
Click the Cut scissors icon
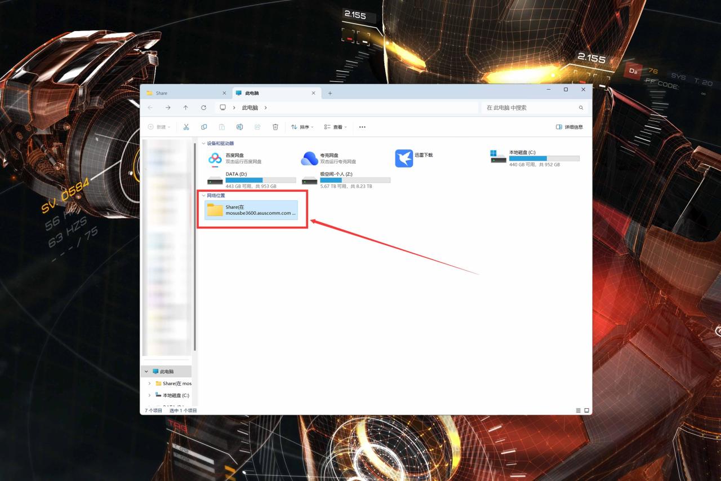(186, 127)
